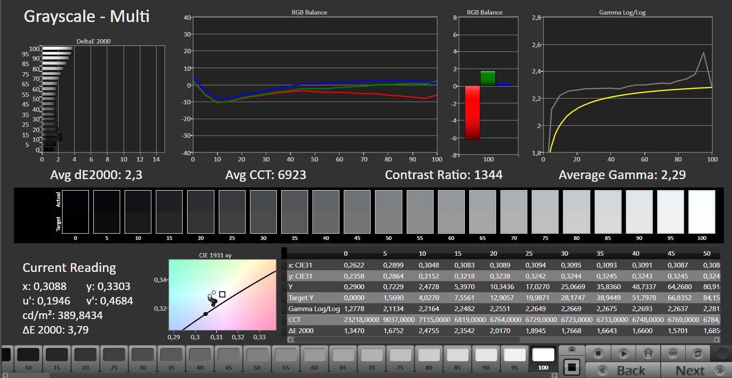
Task: Click the ΔE 2000 cell value 2,4755
Action: (429, 331)
